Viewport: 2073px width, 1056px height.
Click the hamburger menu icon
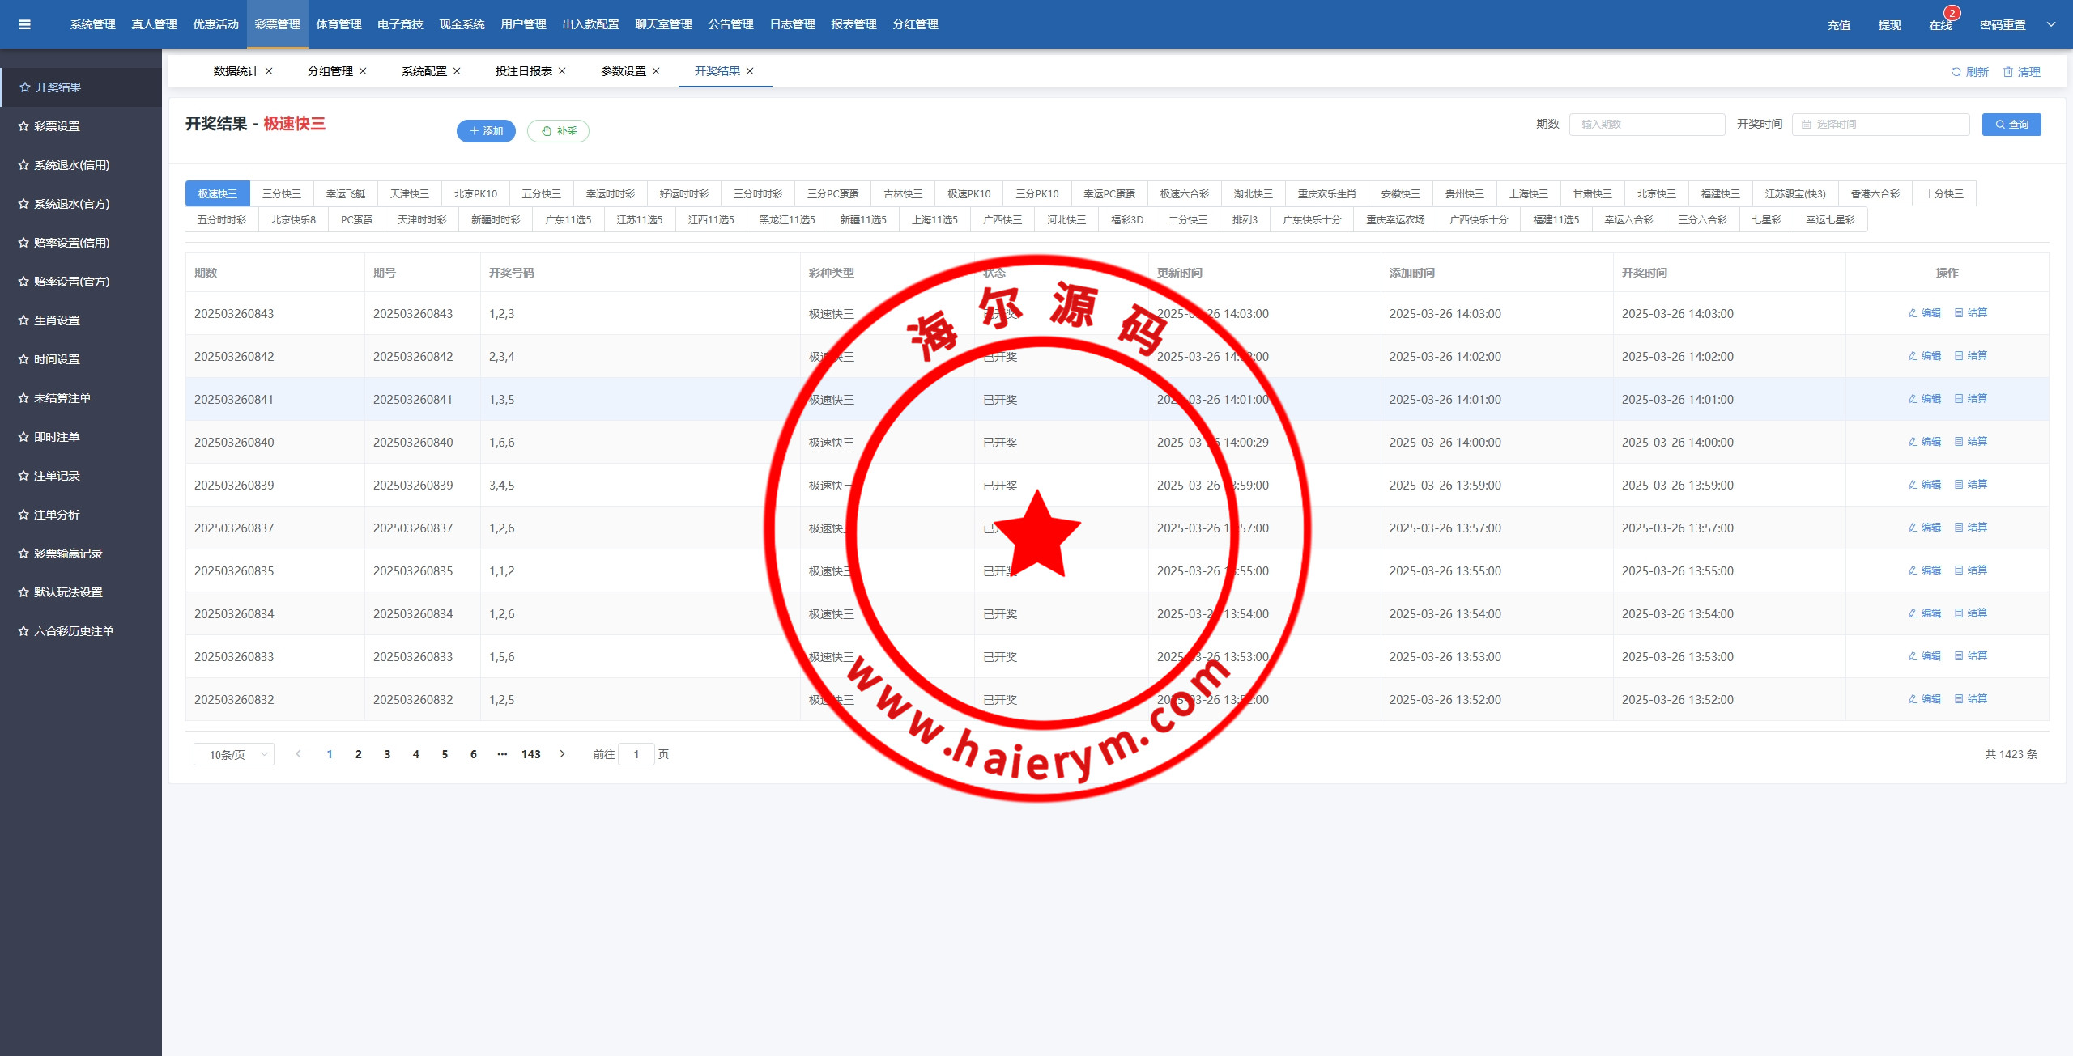click(x=24, y=24)
